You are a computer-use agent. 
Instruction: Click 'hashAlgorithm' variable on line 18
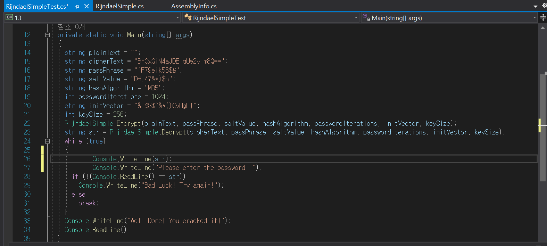point(111,88)
